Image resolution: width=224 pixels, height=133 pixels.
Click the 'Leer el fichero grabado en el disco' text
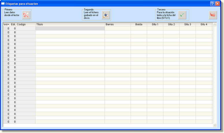click(91, 15)
